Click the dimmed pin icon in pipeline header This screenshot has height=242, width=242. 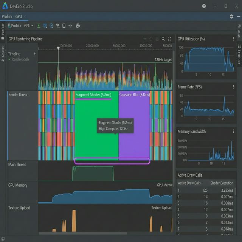click(145, 39)
